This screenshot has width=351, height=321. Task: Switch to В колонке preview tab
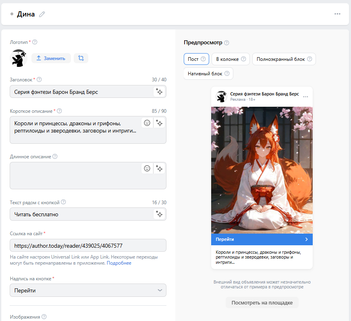231,59
